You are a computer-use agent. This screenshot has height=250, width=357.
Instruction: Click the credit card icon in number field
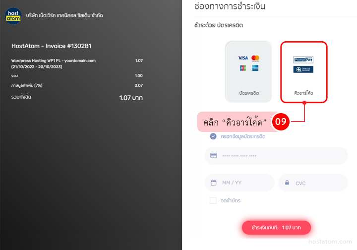(x=213, y=156)
